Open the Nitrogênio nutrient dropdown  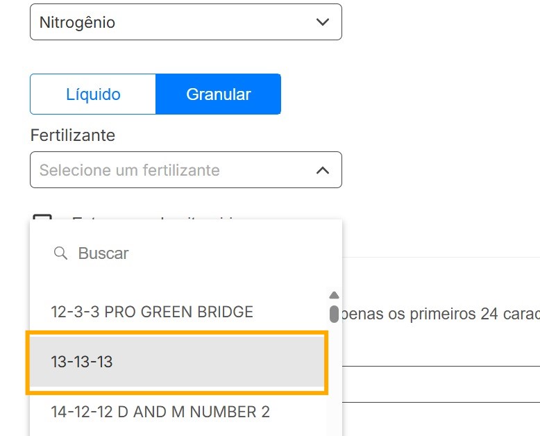point(185,22)
